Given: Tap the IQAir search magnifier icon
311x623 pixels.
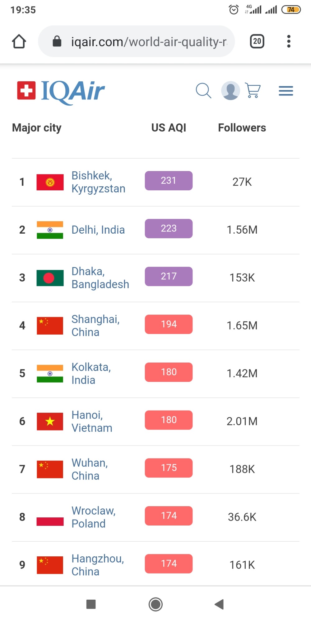Looking at the screenshot, I should tap(203, 91).
